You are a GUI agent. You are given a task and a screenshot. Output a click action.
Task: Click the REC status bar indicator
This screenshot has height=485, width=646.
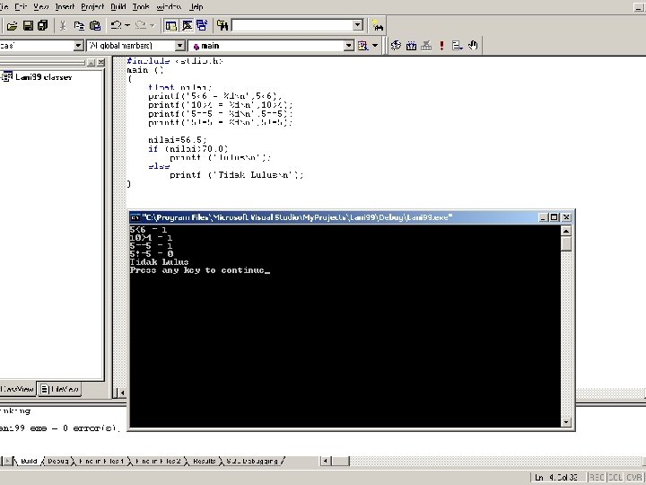(x=597, y=478)
